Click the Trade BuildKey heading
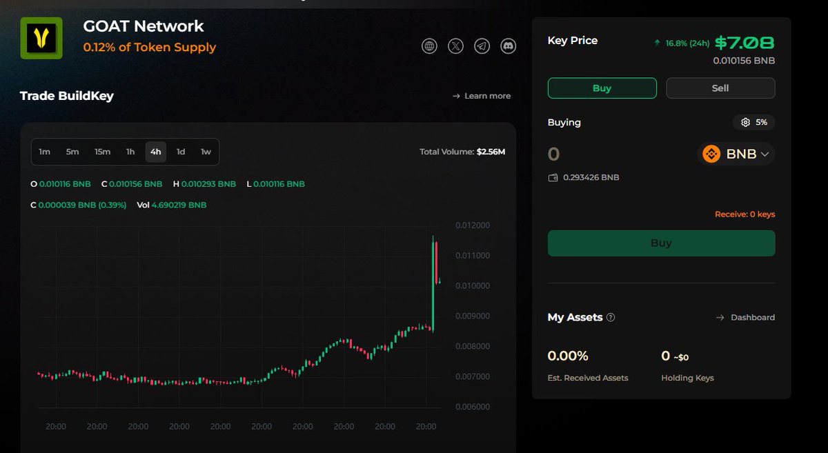The image size is (828, 453). [x=67, y=96]
